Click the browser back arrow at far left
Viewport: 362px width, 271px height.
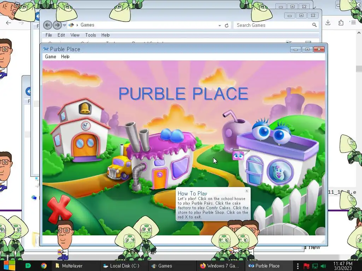pyautogui.click(x=8, y=23)
